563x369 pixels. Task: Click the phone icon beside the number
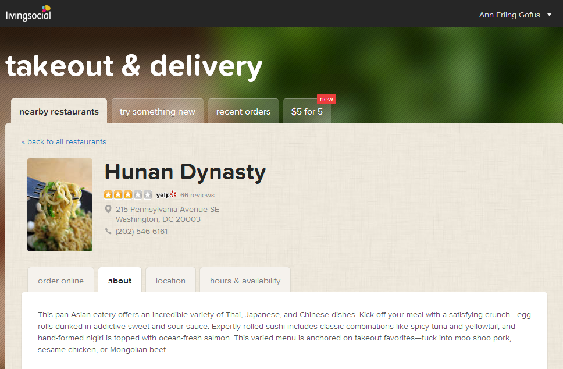click(x=108, y=231)
